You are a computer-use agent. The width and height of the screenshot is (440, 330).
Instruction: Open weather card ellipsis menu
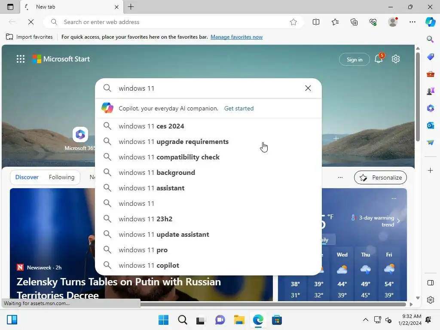pyautogui.click(x=394, y=199)
